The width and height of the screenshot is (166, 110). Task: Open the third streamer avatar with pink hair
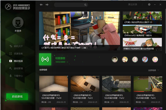pyautogui.click(x=135, y=59)
